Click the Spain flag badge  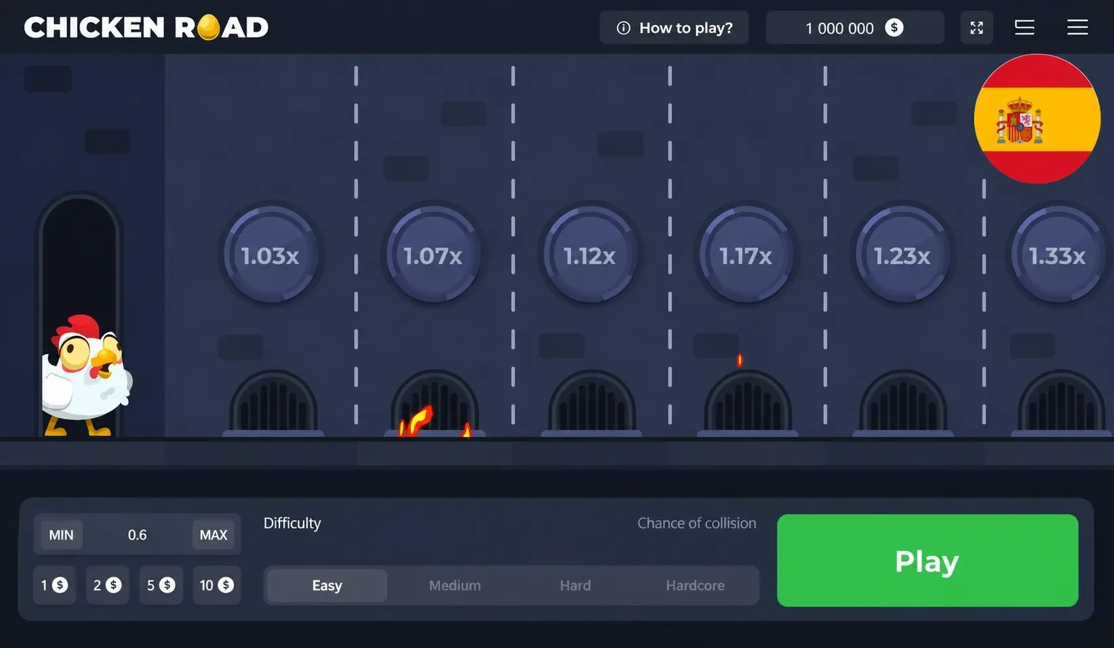(1037, 118)
